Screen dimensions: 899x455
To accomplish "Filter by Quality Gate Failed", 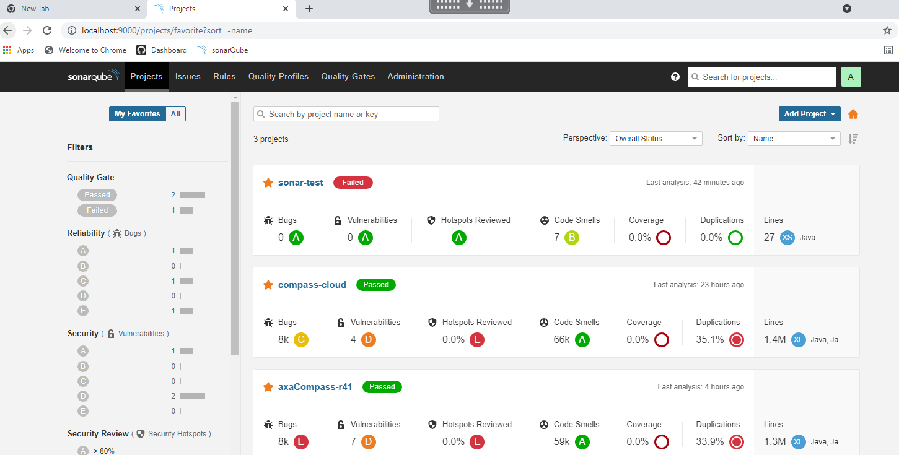I will click(97, 210).
